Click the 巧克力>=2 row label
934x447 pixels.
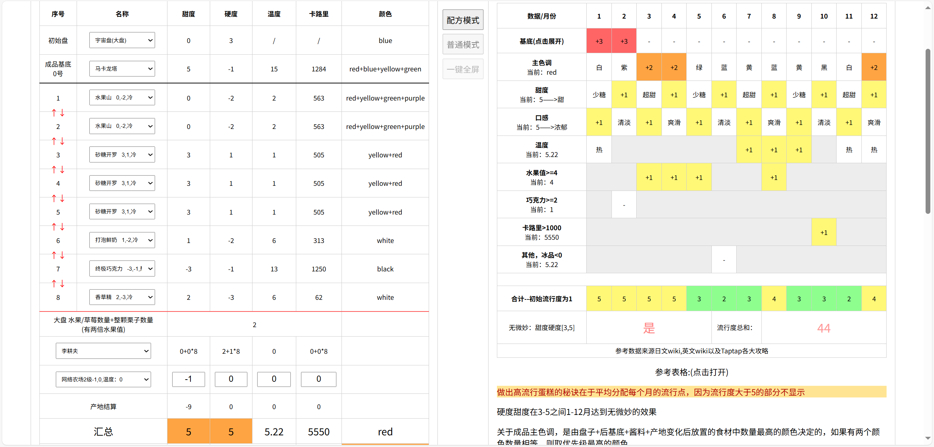click(x=541, y=205)
